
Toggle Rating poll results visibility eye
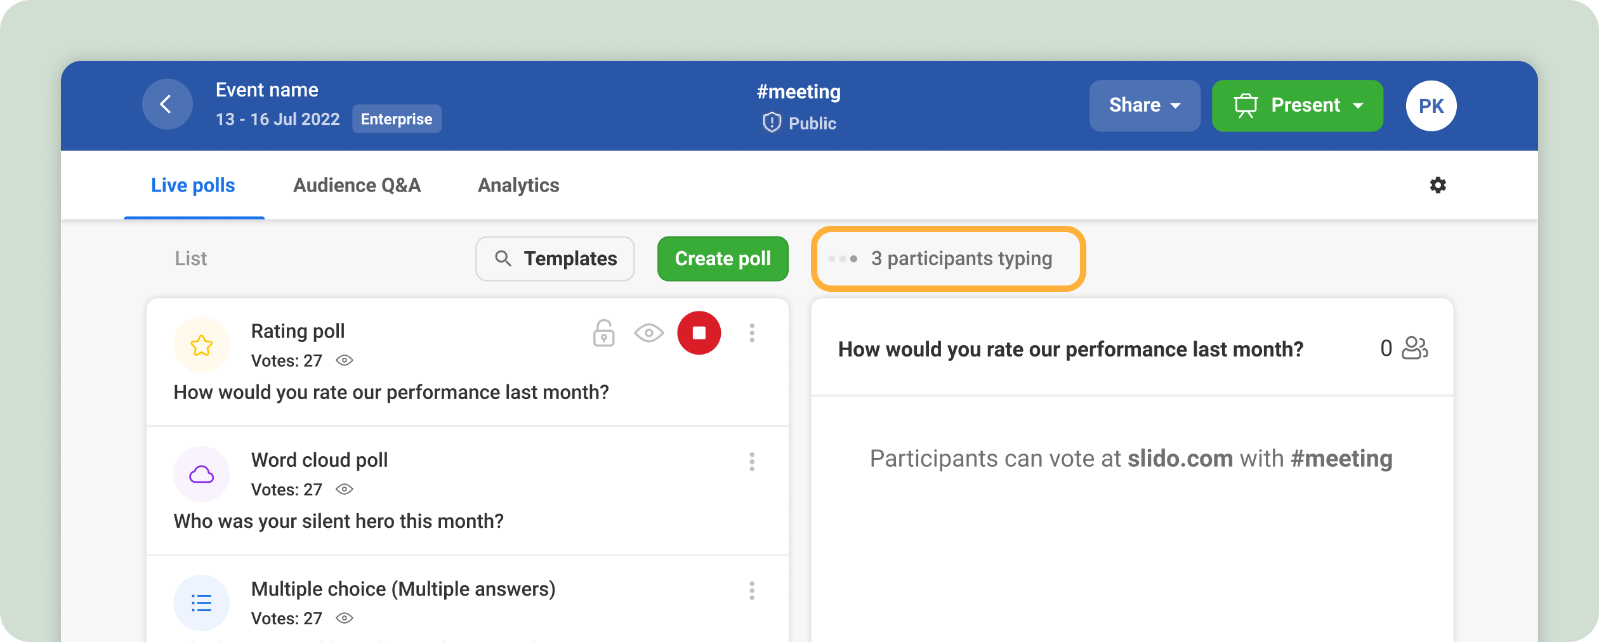pos(648,333)
